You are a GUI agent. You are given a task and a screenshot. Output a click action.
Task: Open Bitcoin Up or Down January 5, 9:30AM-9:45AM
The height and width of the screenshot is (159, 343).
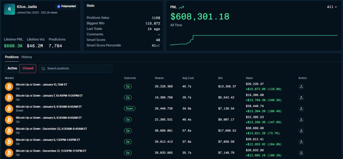(49, 118)
